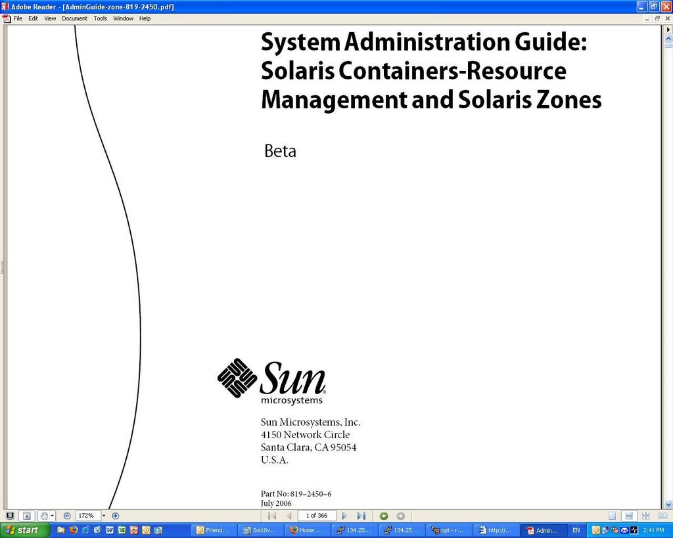Open the File menu
The image size is (673, 538).
coord(18,18)
